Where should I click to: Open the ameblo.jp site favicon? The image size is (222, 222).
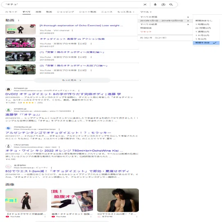(x=8, y=110)
